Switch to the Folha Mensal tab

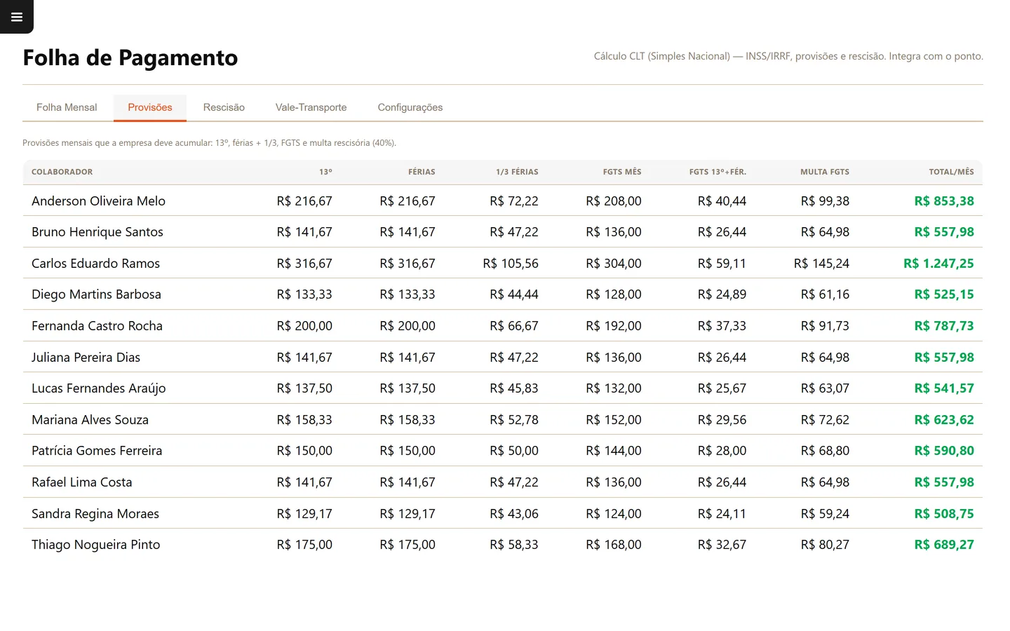coord(67,107)
